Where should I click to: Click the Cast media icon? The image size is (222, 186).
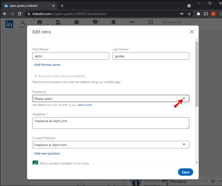point(206,14)
